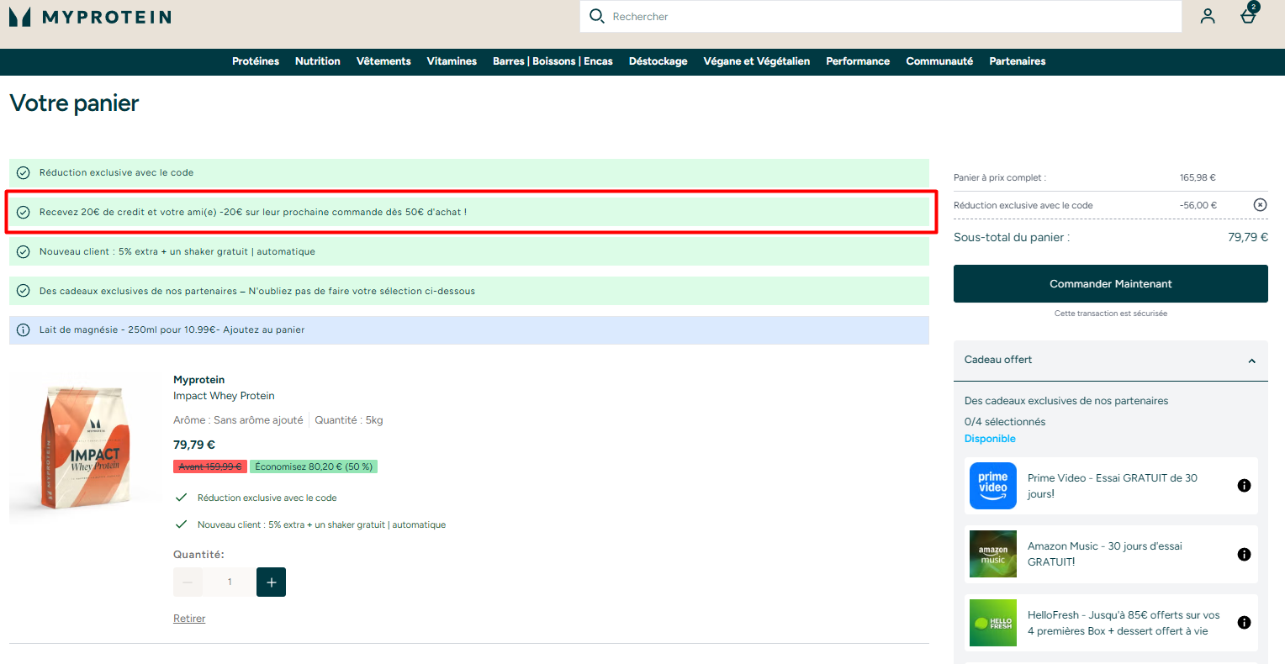This screenshot has height=664, width=1285.
Task: Open the Végane et Végétalien menu
Action: tap(756, 61)
